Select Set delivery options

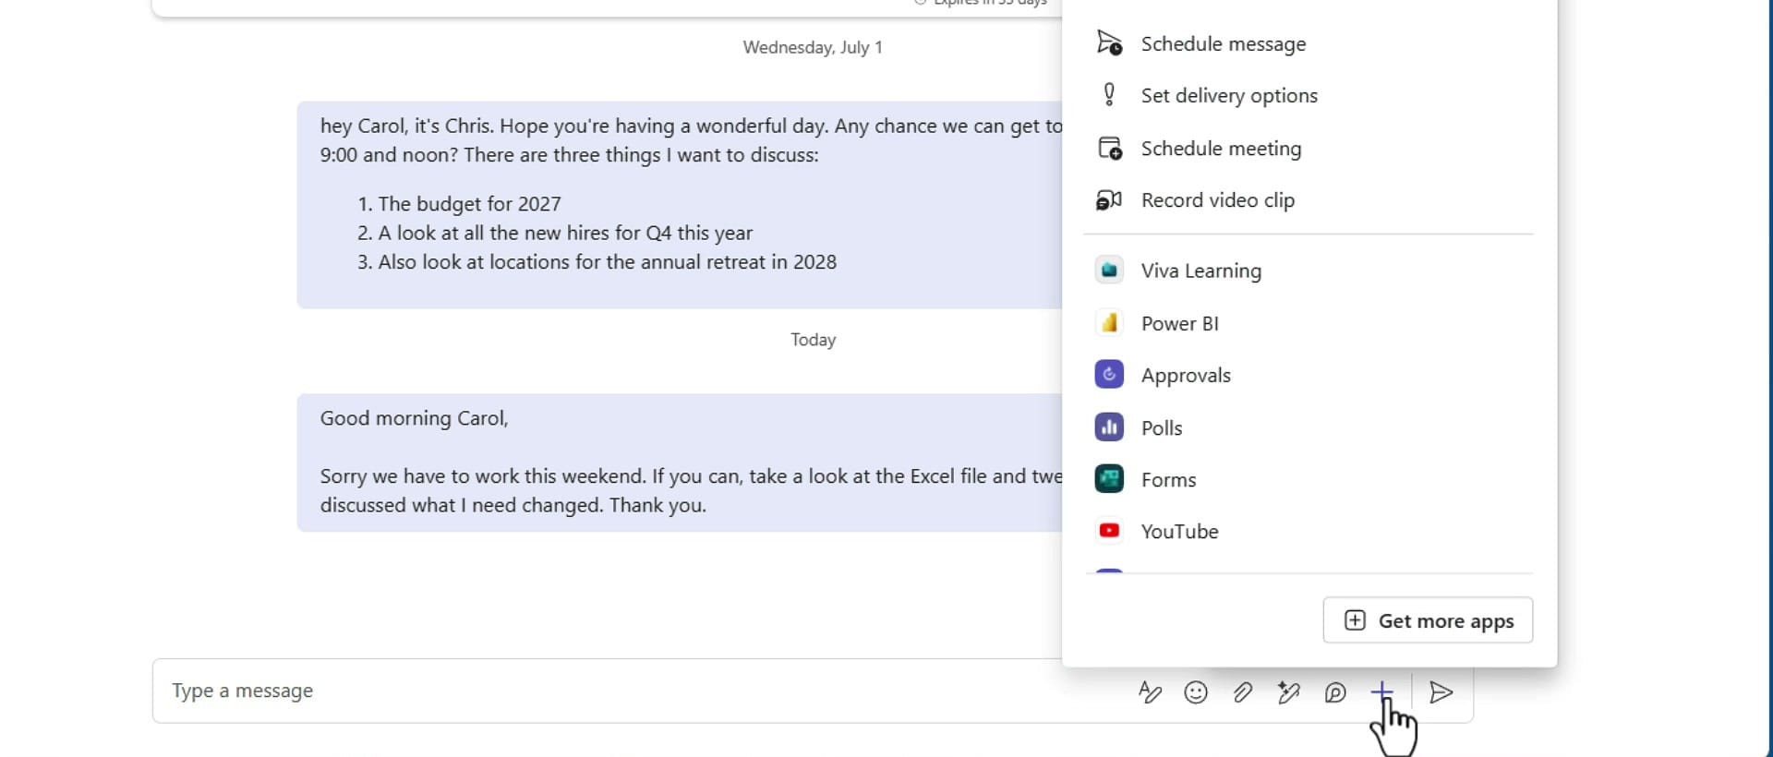coord(1309,95)
